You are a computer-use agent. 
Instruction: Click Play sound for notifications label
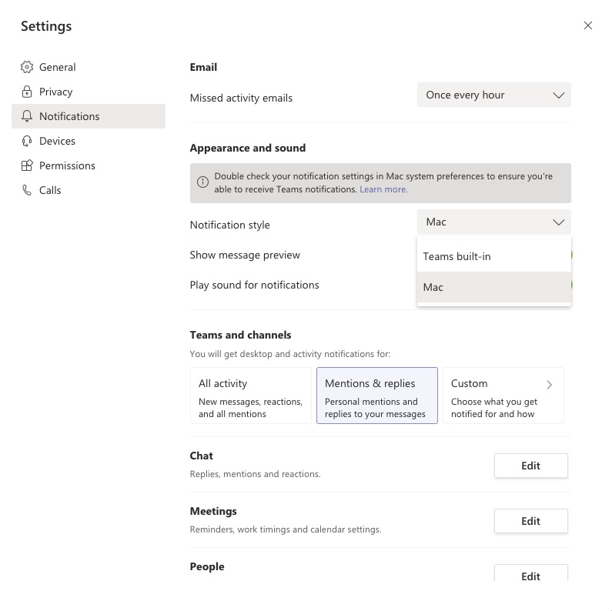(255, 285)
